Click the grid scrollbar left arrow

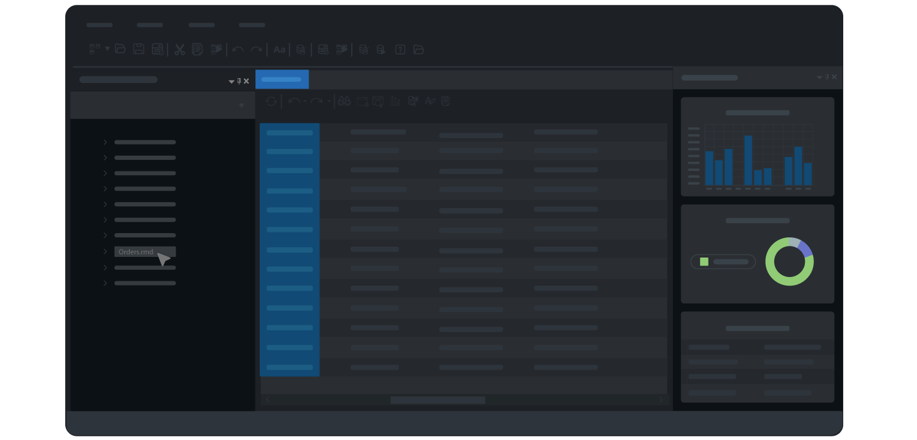click(x=267, y=400)
